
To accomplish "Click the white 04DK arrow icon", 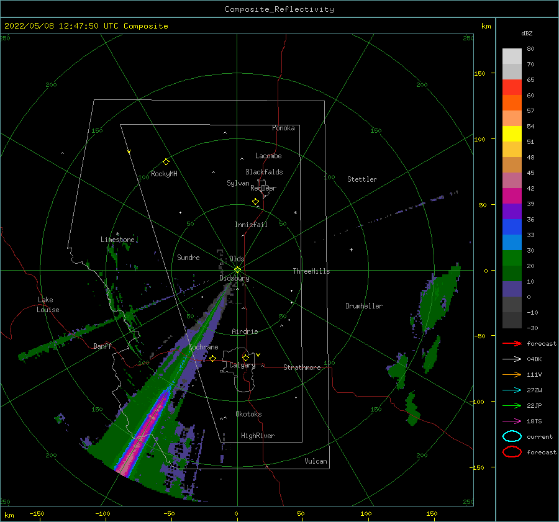I will point(512,359).
